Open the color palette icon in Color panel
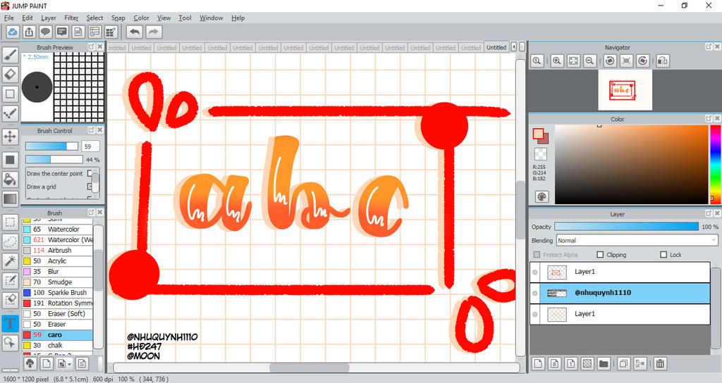722x383 pixels. click(541, 197)
